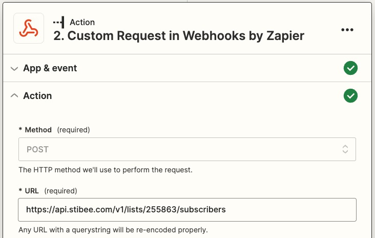Select the App & event section header
This screenshot has width=375, height=238.
coord(50,68)
